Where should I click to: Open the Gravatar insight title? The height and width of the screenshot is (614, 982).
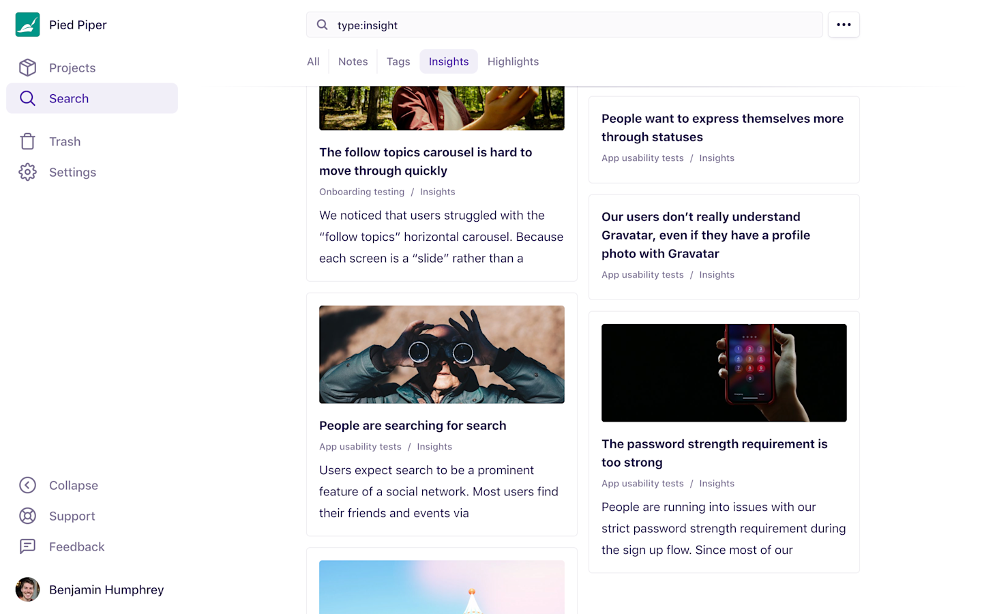tap(706, 235)
